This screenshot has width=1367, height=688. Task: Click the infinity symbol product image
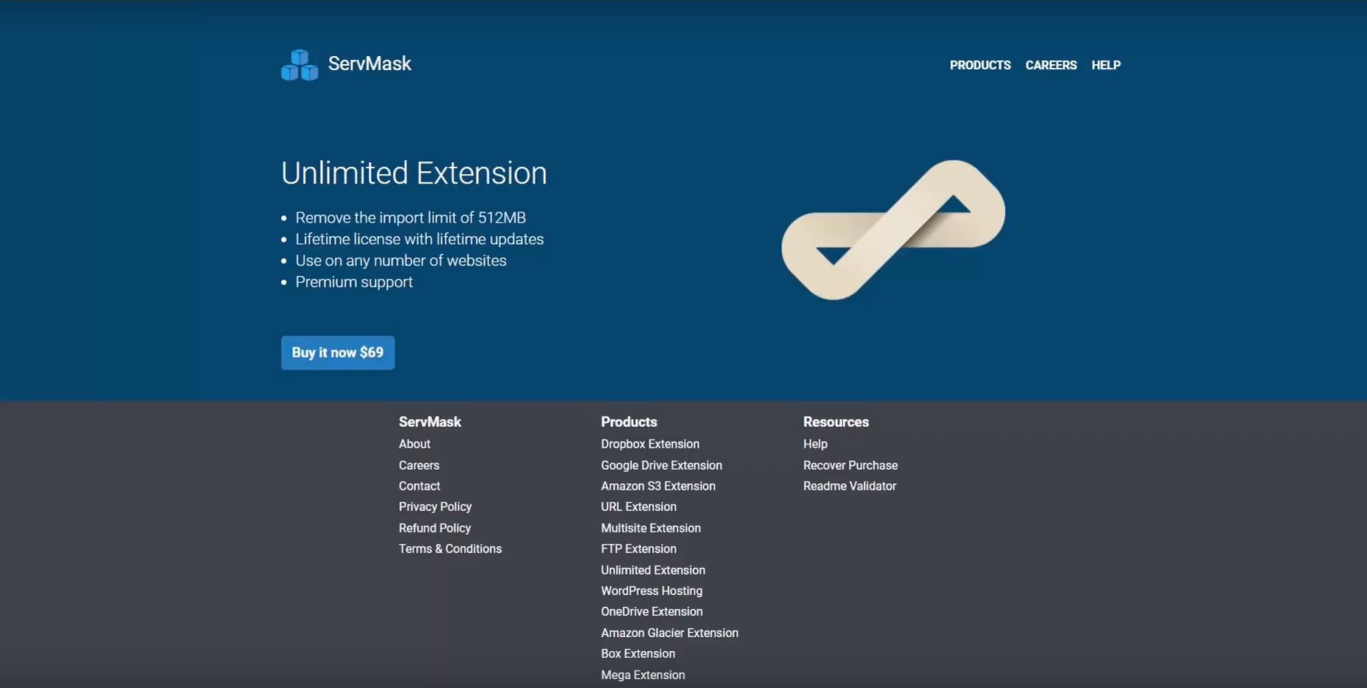[893, 229]
